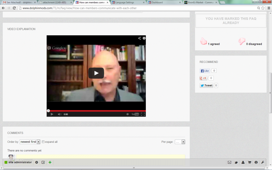272x170 pixels.
Task: Play the video with center play button
Action: [x=96, y=73]
